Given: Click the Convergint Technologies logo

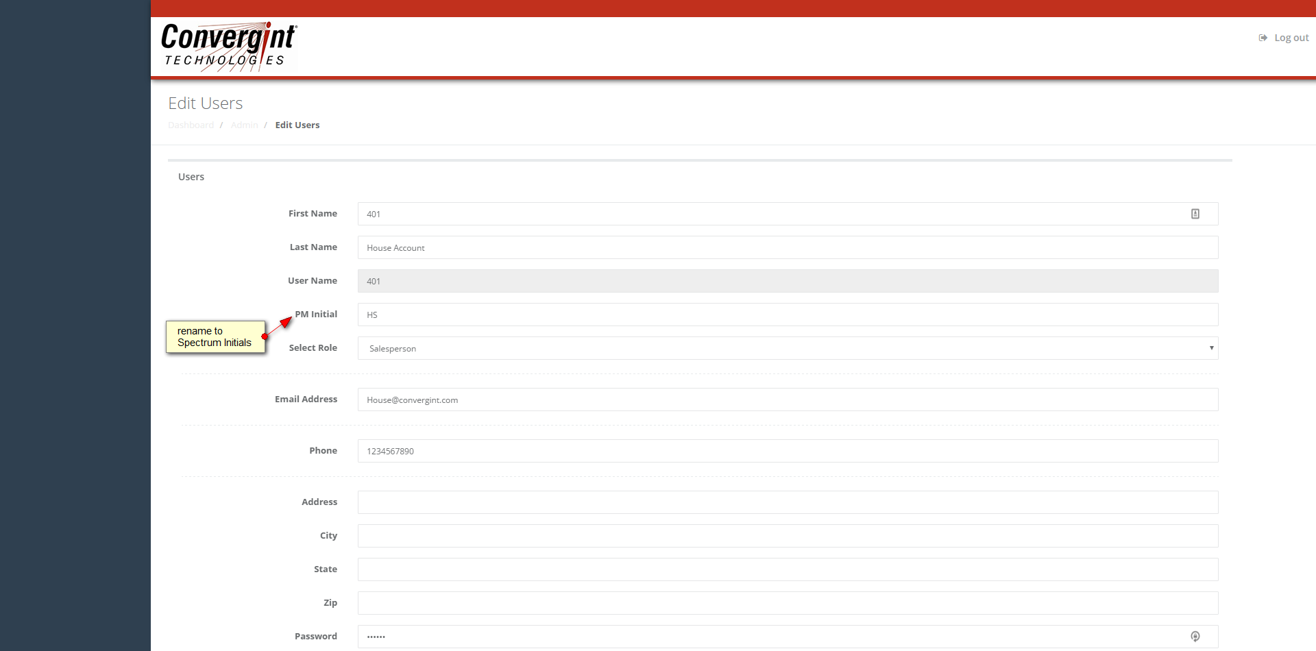Looking at the screenshot, I should [x=229, y=46].
